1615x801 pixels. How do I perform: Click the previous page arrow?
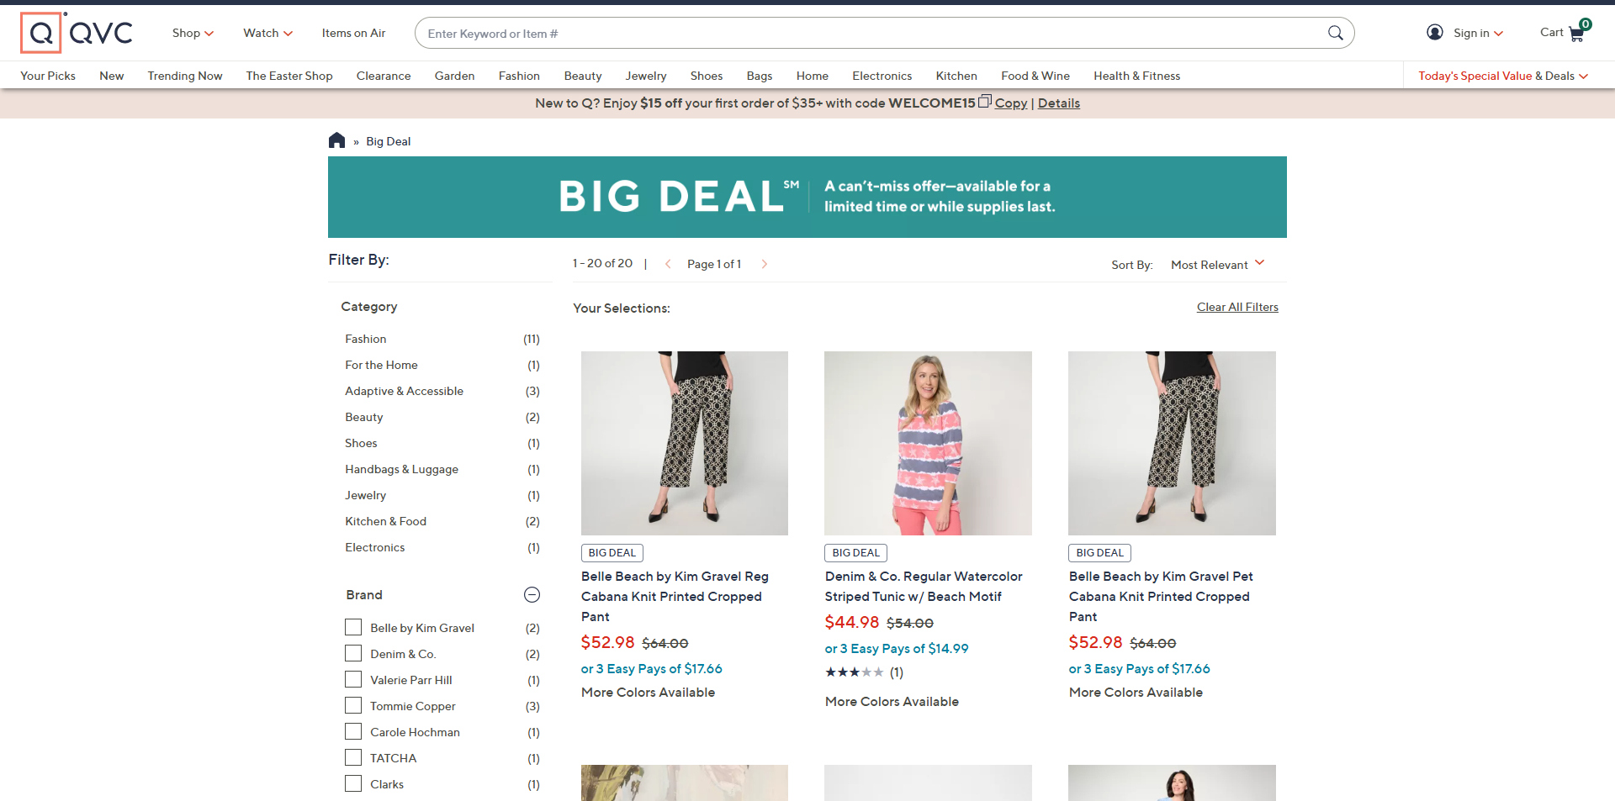click(667, 263)
